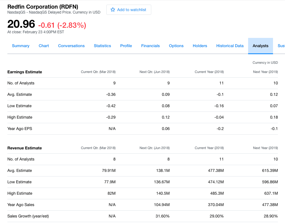Click "Avg. Estimate" label in Revenue Estimate
The width and height of the screenshot is (285, 223).
pos(20,171)
